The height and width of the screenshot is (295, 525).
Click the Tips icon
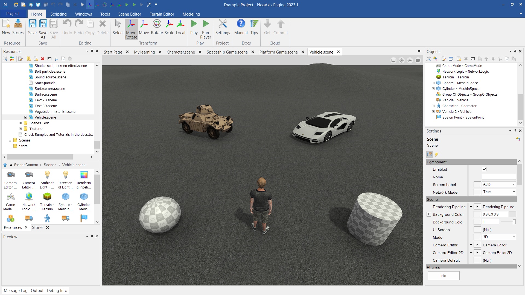(x=254, y=27)
